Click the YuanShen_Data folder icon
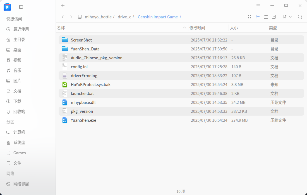307x195 pixels. pyautogui.click(x=65, y=49)
